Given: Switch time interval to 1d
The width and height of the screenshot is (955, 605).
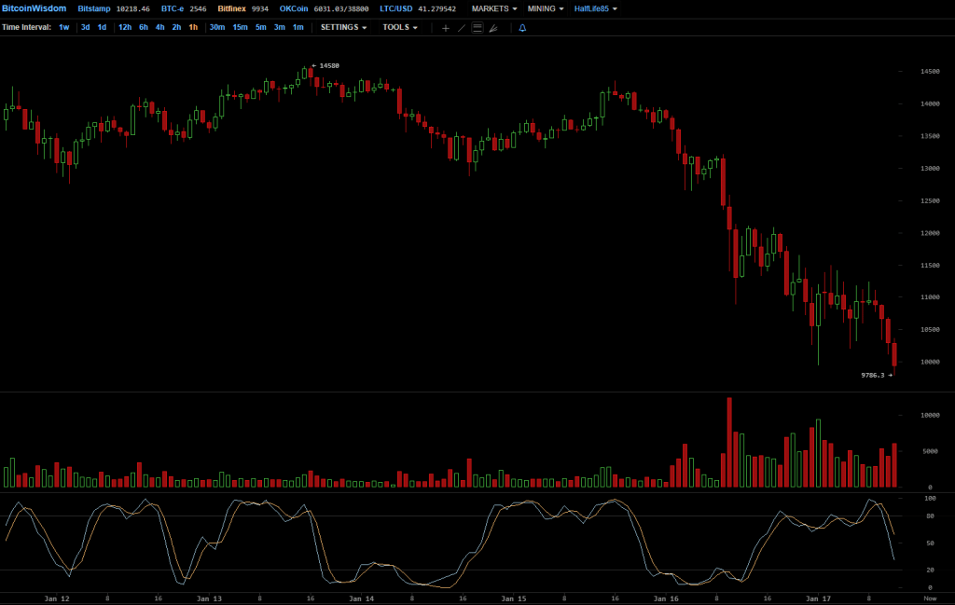Looking at the screenshot, I should [x=102, y=27].
